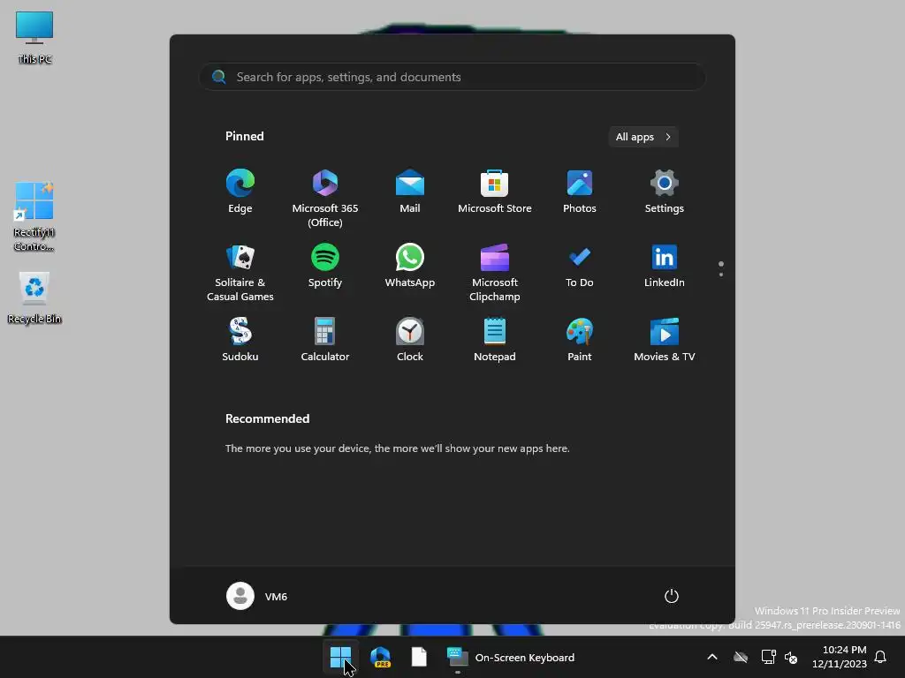Open LinkedIn from pinned apps
The image size is (905, 678).
point(665,267)
